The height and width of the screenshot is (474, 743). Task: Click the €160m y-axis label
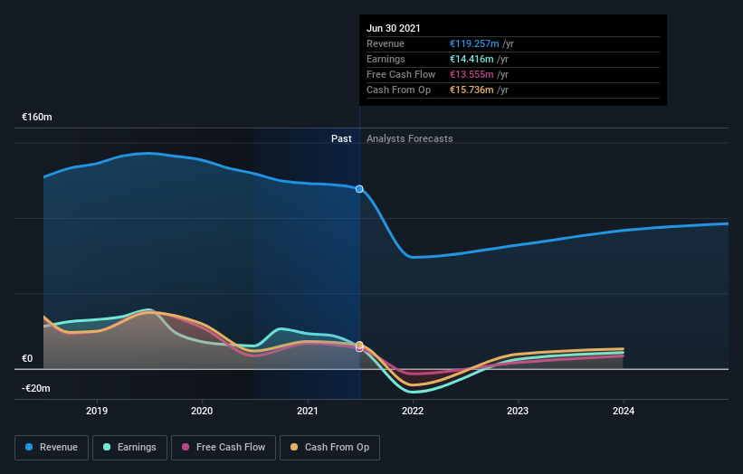(37, 117)
